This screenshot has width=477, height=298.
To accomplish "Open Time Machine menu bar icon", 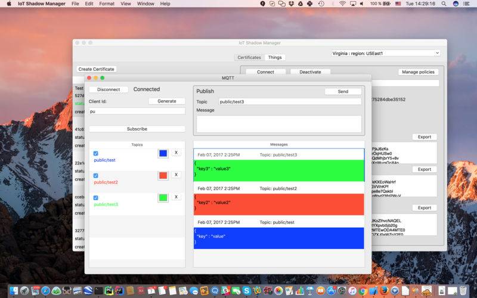I will coord(321,4).
